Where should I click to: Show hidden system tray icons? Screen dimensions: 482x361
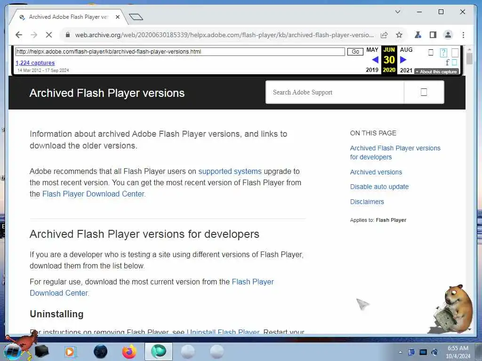(x=400, y=353)
